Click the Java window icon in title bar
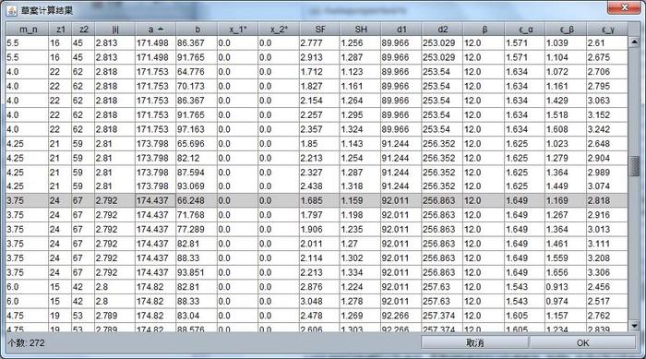Viewport: 646px width, 359px height. (x=11, y=10)
